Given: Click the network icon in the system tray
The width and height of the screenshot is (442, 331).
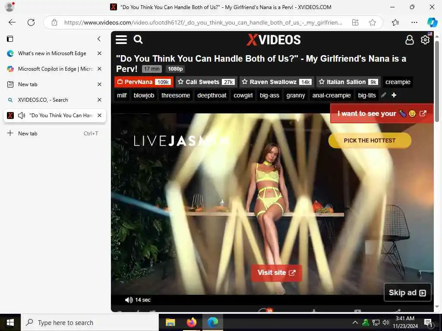Looking at the screenshot, I should 376,322.
